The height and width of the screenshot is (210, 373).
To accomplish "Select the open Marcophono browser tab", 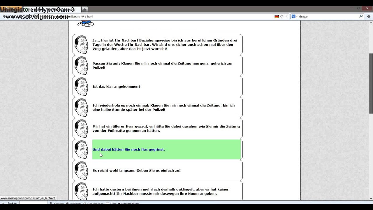I will coord(52,10).
